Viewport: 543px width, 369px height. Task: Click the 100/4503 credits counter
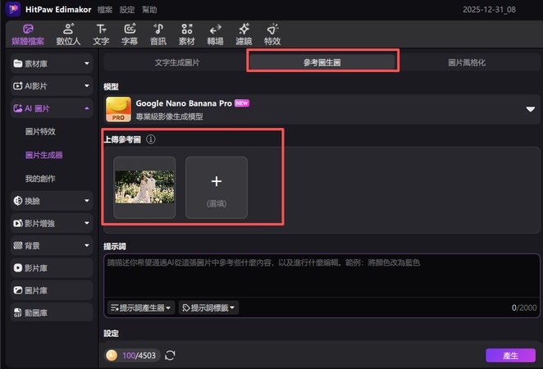click(x=139, y=356)
